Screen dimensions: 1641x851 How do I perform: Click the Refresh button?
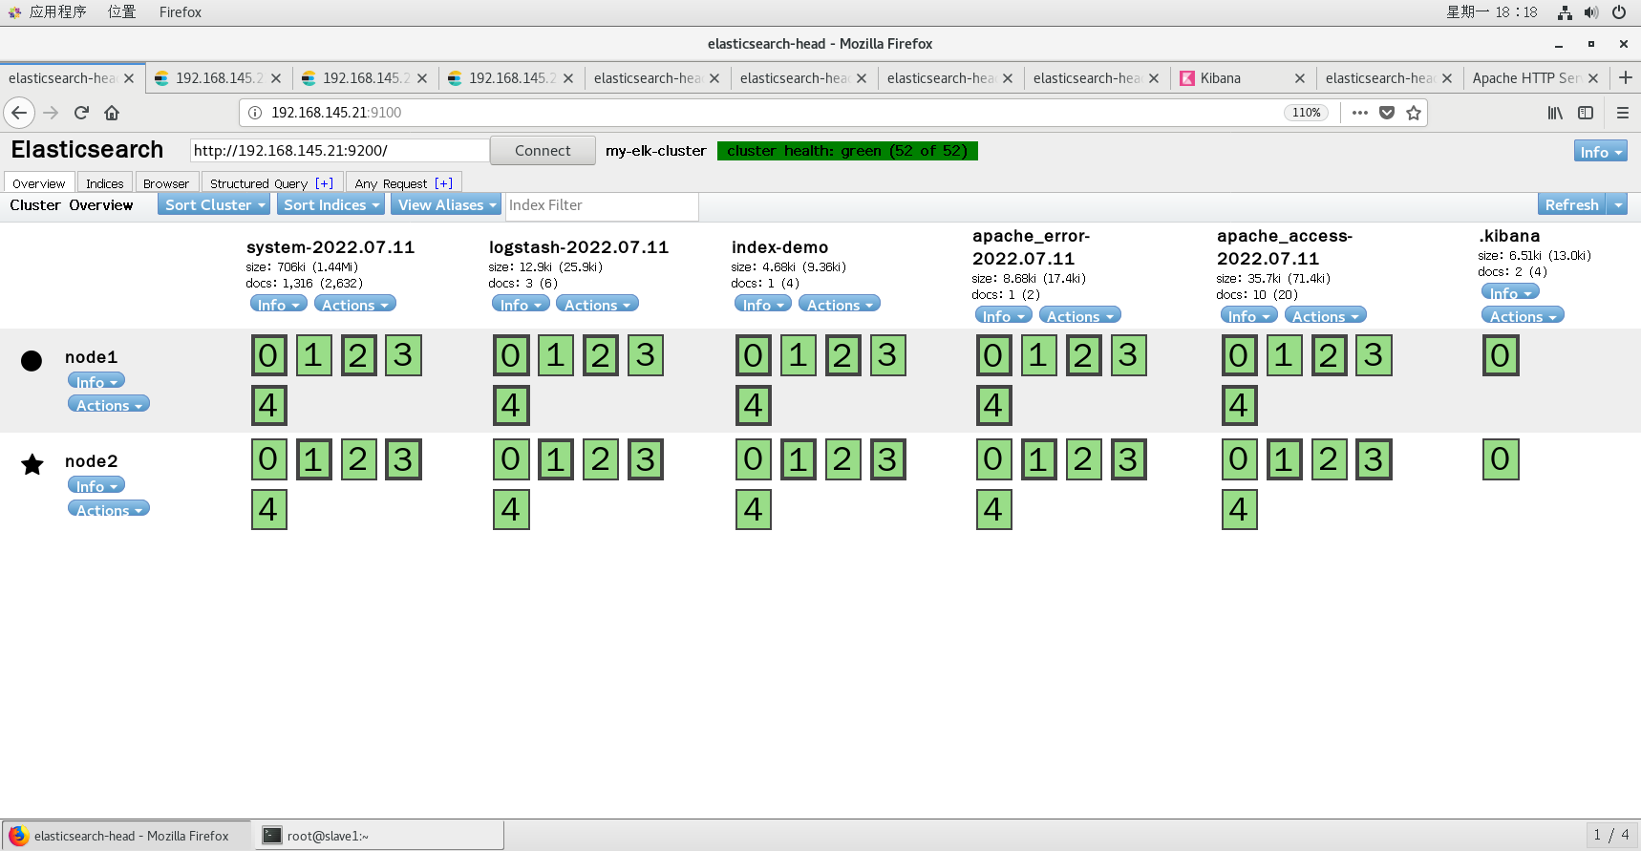(1572, 204)
